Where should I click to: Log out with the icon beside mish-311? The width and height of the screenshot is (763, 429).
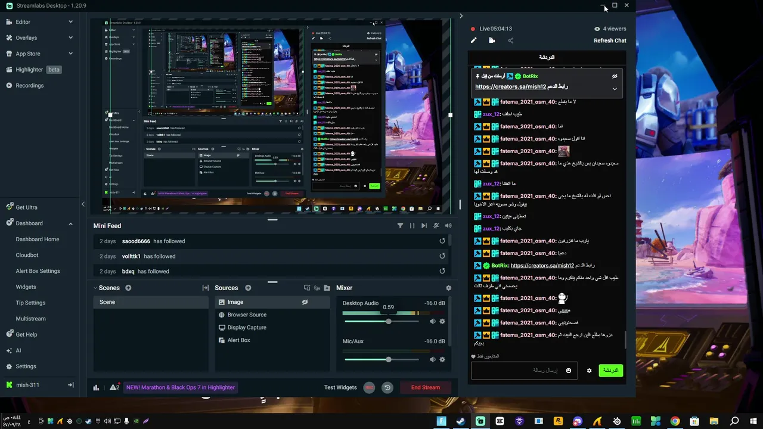pos(70,385)
